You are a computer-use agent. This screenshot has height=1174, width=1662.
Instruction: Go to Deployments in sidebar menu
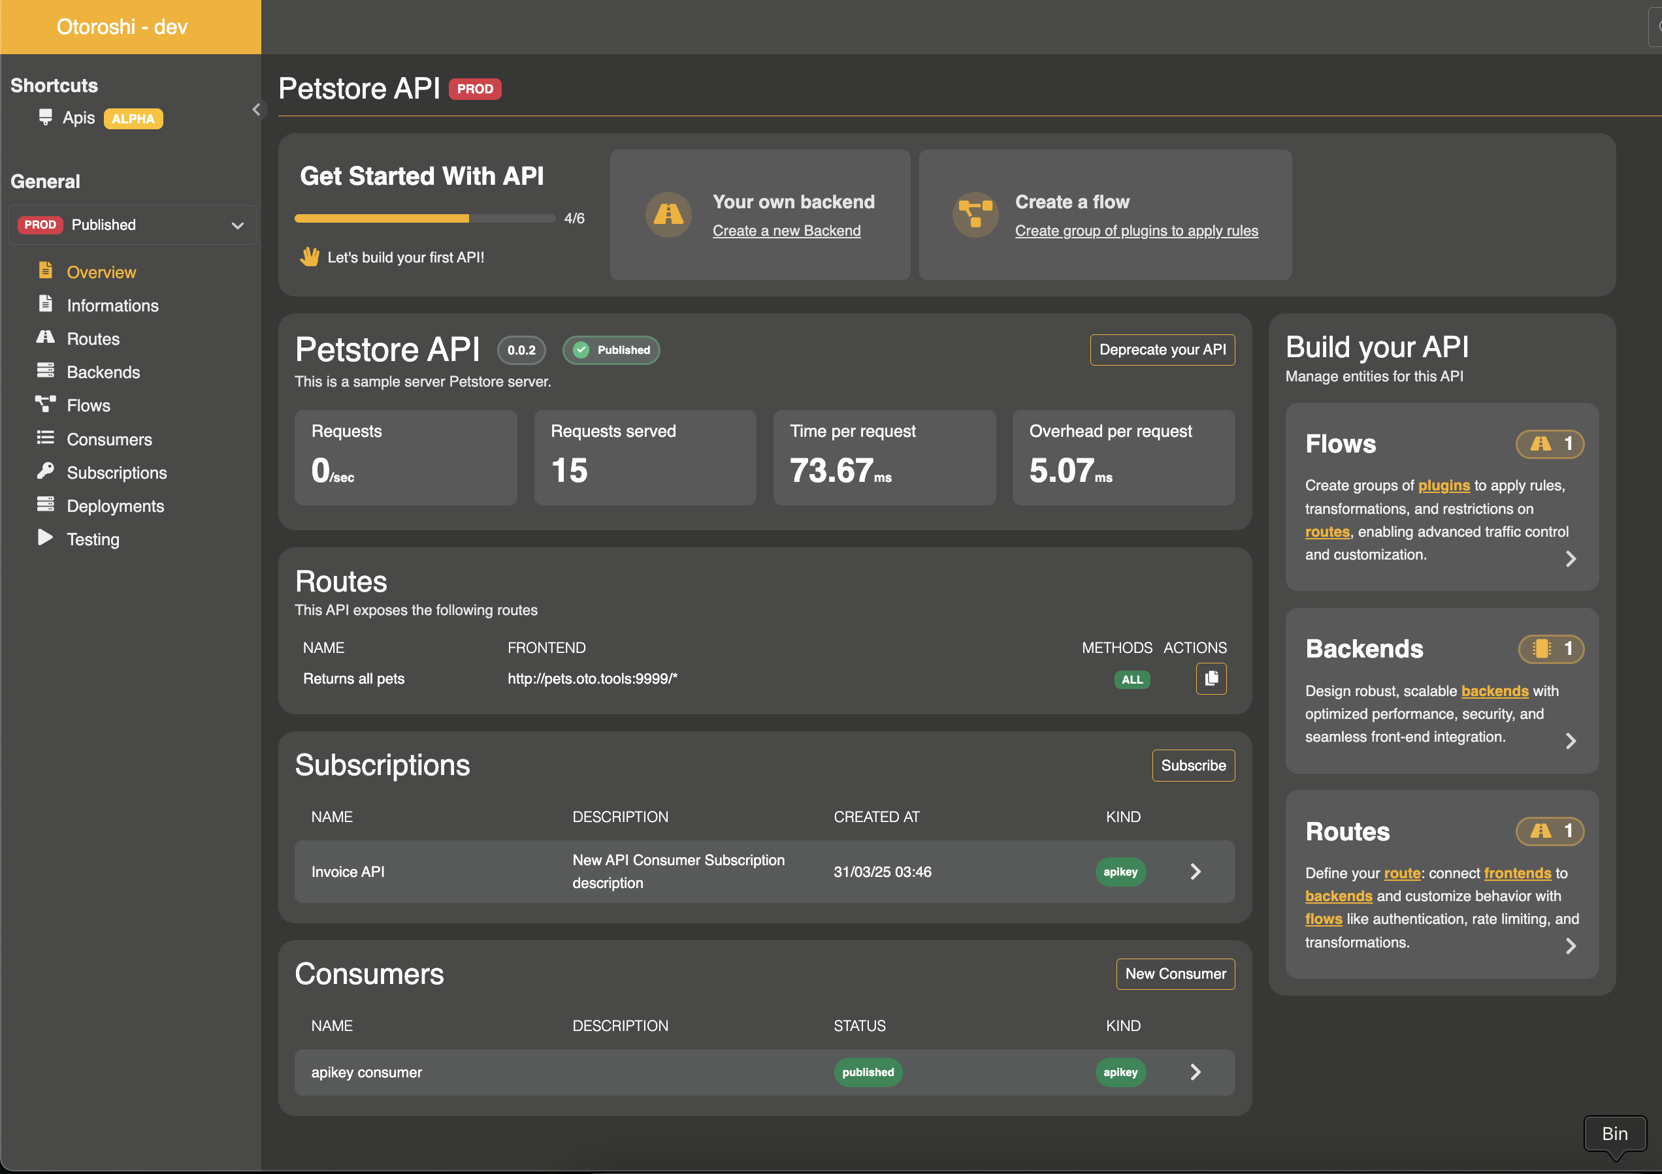tap(115, 506)
